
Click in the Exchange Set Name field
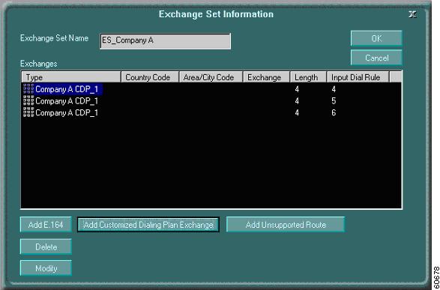[165, 41]
